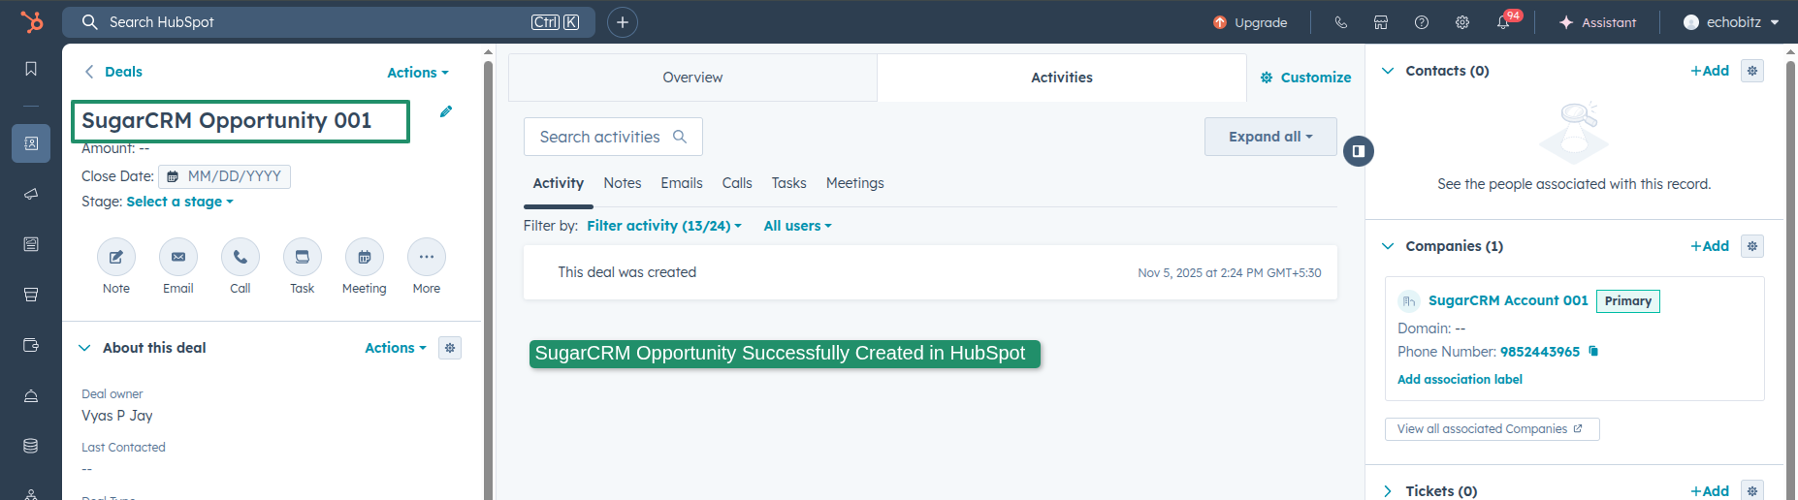Image resolution: width=1798 pixels, height=500 pixels.
Task: Open Actions dropdown in About this deal
Action: point(396,348)
